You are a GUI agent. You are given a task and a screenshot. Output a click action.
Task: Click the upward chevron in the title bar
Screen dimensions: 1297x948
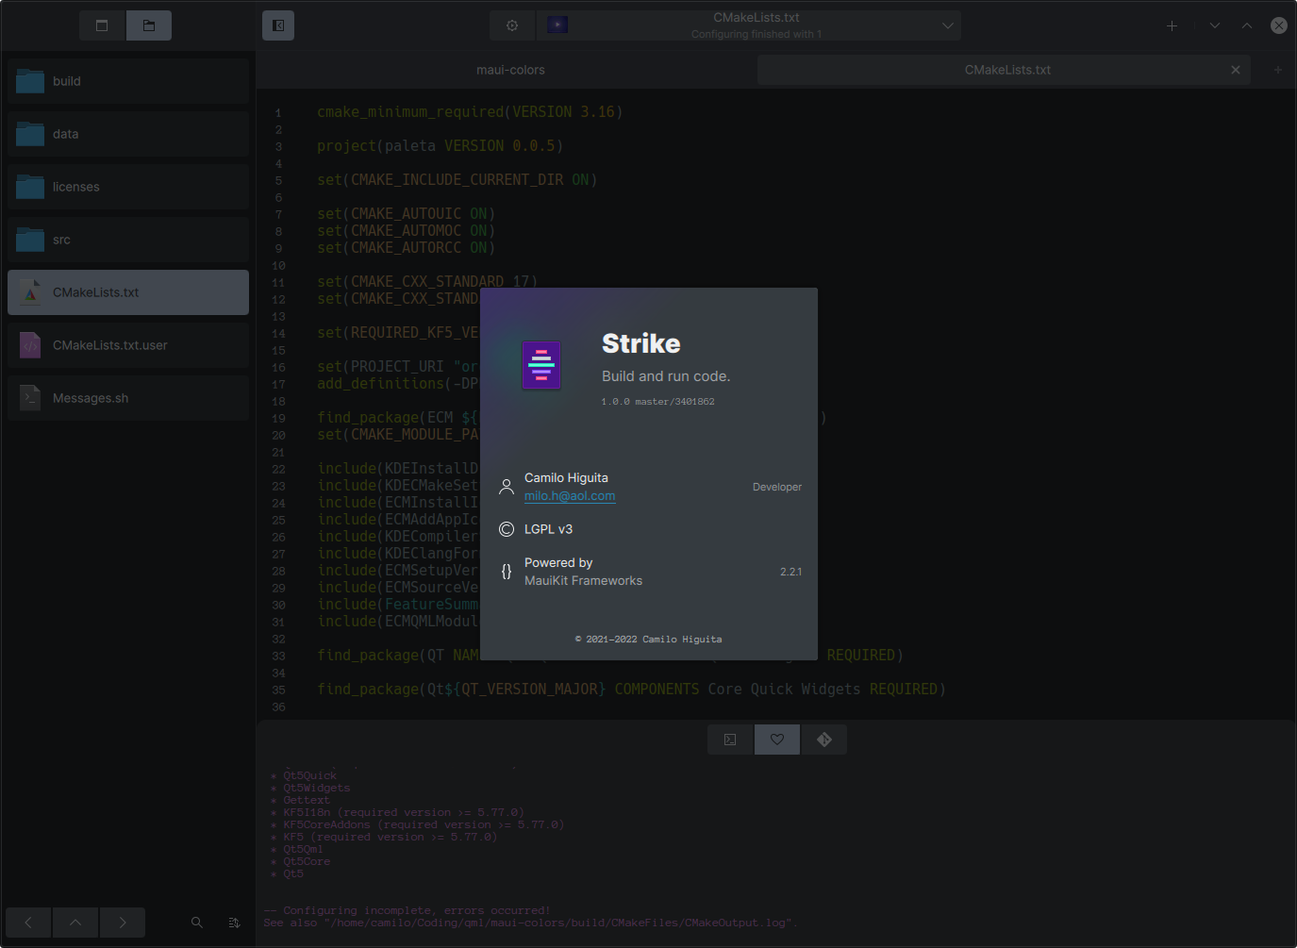click(1247, 25)
